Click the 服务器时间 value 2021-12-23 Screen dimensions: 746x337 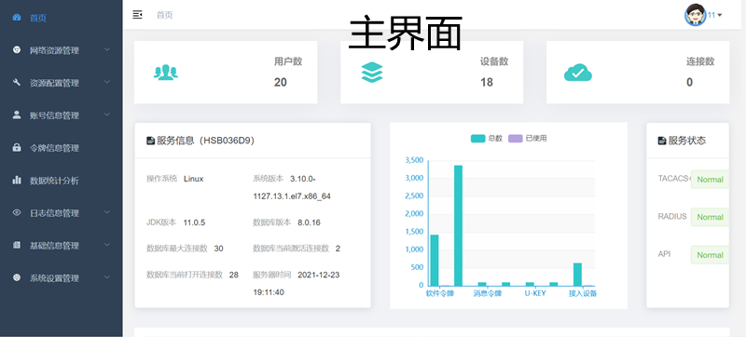click(319, 275)
